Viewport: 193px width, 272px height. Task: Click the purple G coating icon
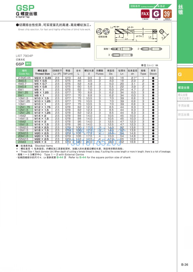click(x=156, y=14)
